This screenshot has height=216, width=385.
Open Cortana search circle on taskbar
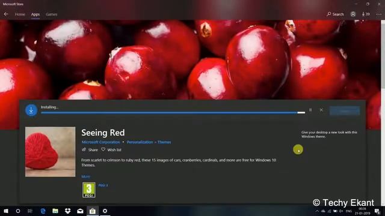(18, 211)
